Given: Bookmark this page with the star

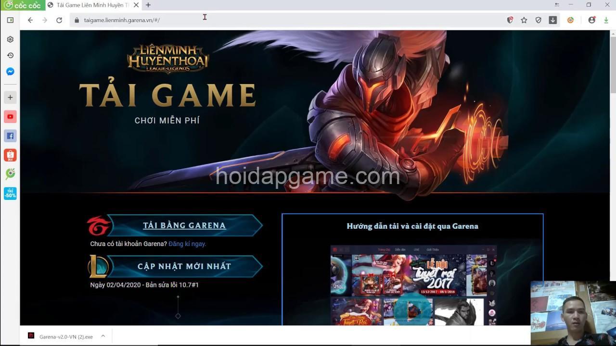Looking at the screenshot, I should (x=524, y=20).
